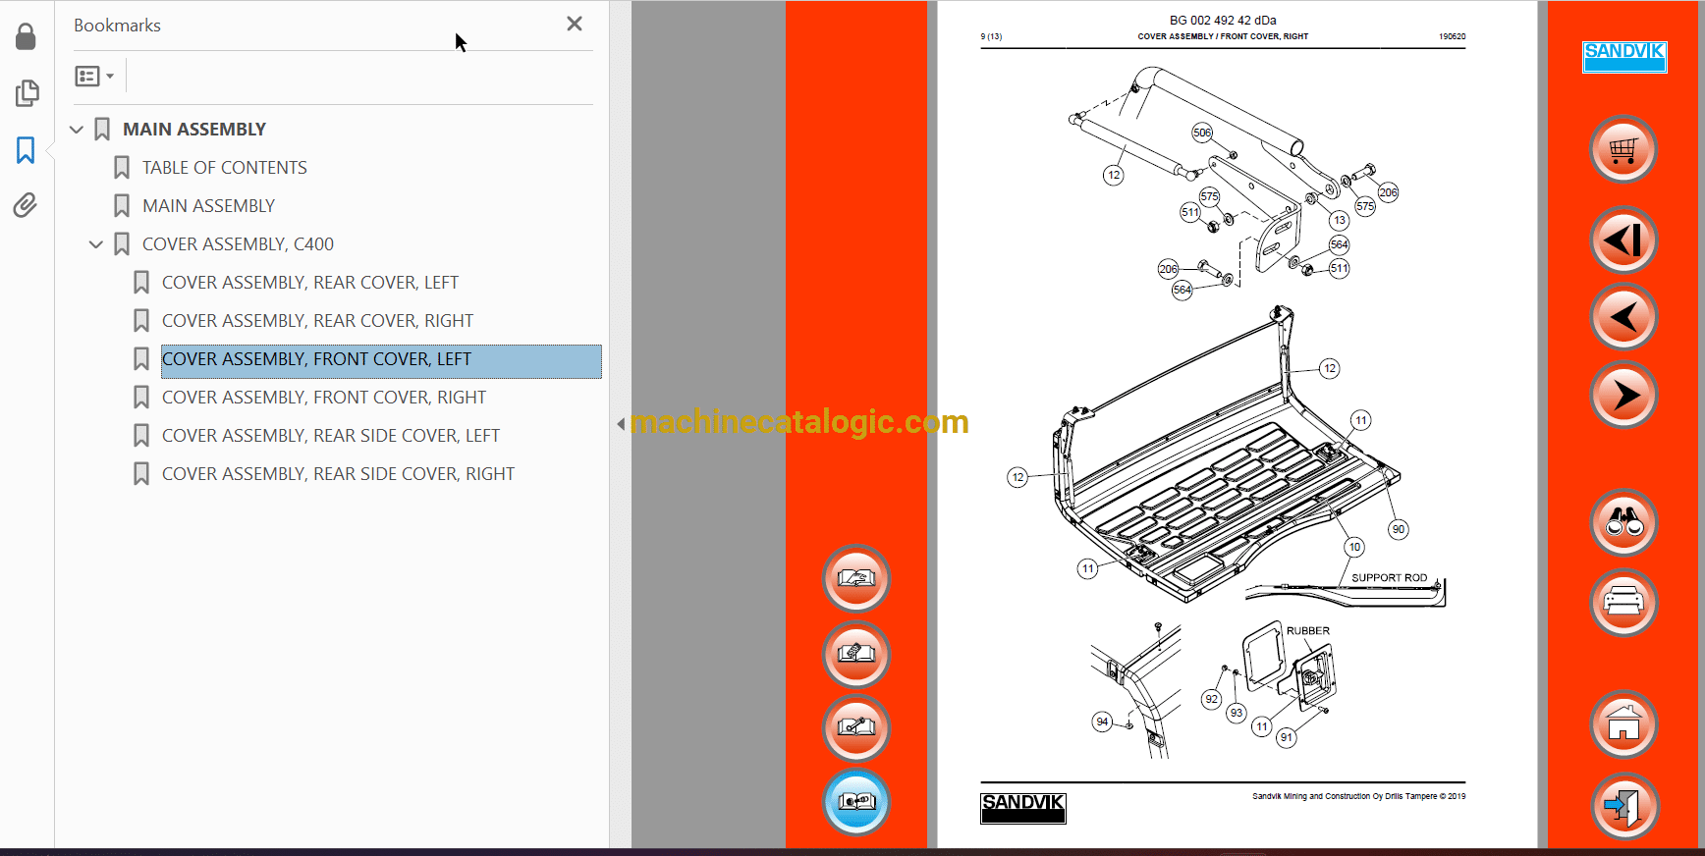This screenshot has width=1705, height=856.
Task: Select the MAIN ASSEMBLY top-level bookmark
Action: 194,130
